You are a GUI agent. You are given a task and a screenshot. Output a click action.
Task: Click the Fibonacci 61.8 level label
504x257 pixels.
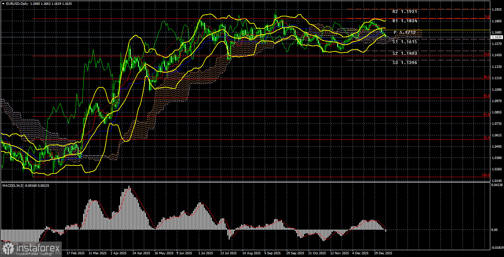[x=486, y=115]
